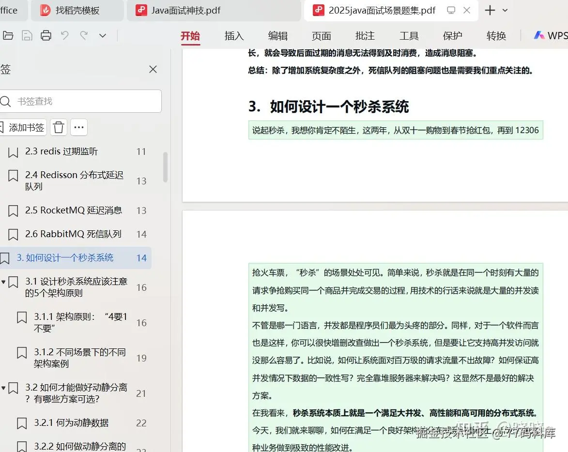Viewport: 568px width, 452px height.
Task: Click paragraph starting 不管是哪一门语言
Action: [x=396, y=361]
